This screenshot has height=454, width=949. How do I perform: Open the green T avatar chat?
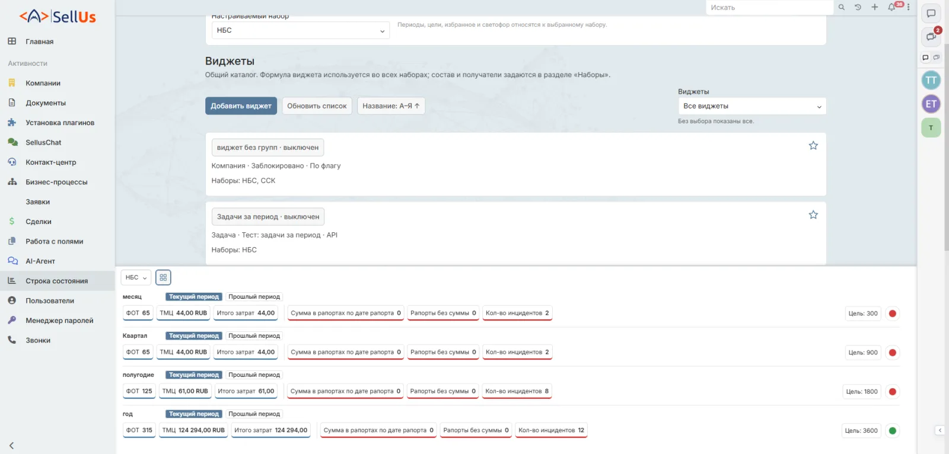click(931, 128)
